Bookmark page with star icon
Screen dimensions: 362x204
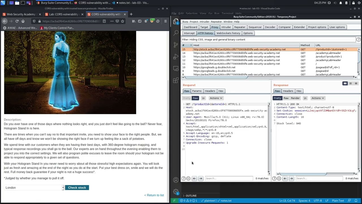pos(122,21)
